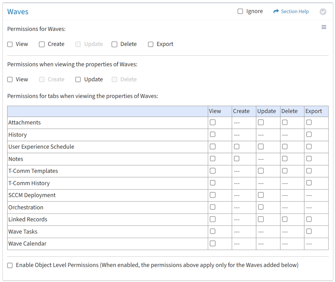Image resolution: width=335 pixels, height=282 pixels.
Task: Enable Update for T-Comm Templates
Action: coord(261,171)
